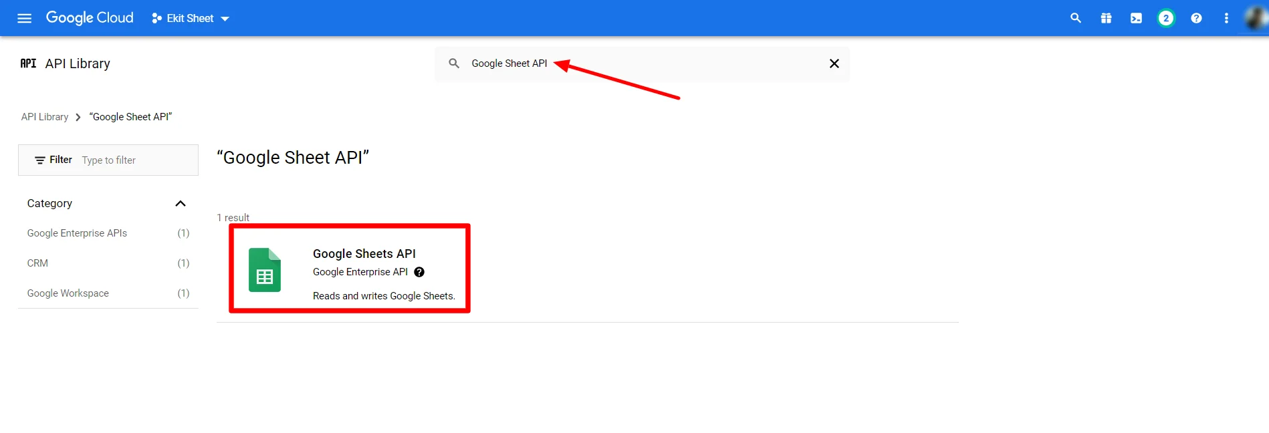Open the user account avatar
Viewport: 1269px width, 433px height.
click(x=1256, y=18)
